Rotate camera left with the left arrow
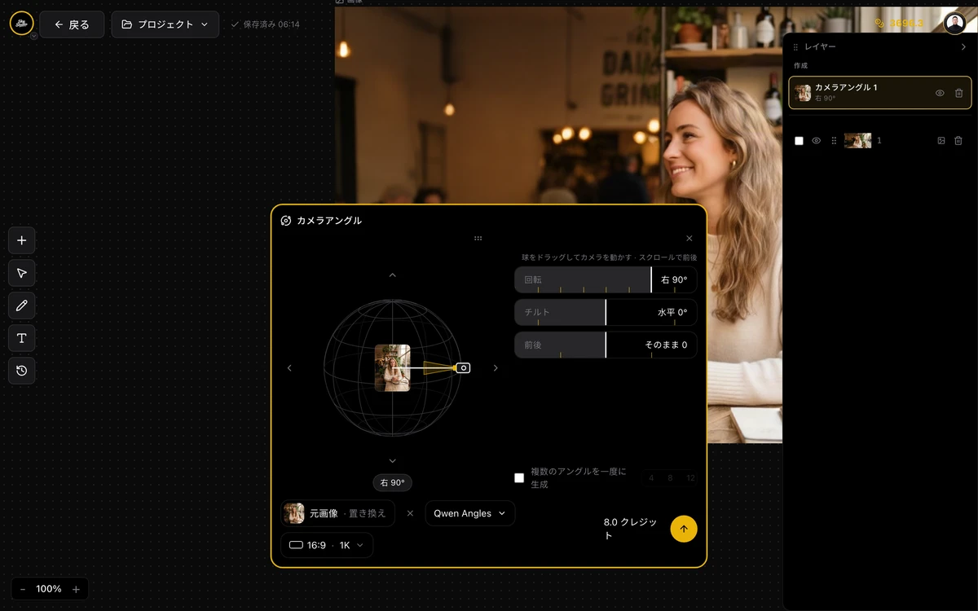 click(289, 368)
